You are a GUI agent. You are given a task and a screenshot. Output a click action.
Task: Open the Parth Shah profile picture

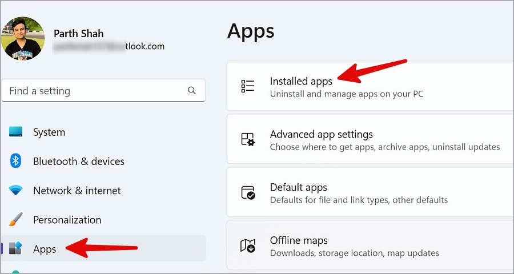click(23, 38)
